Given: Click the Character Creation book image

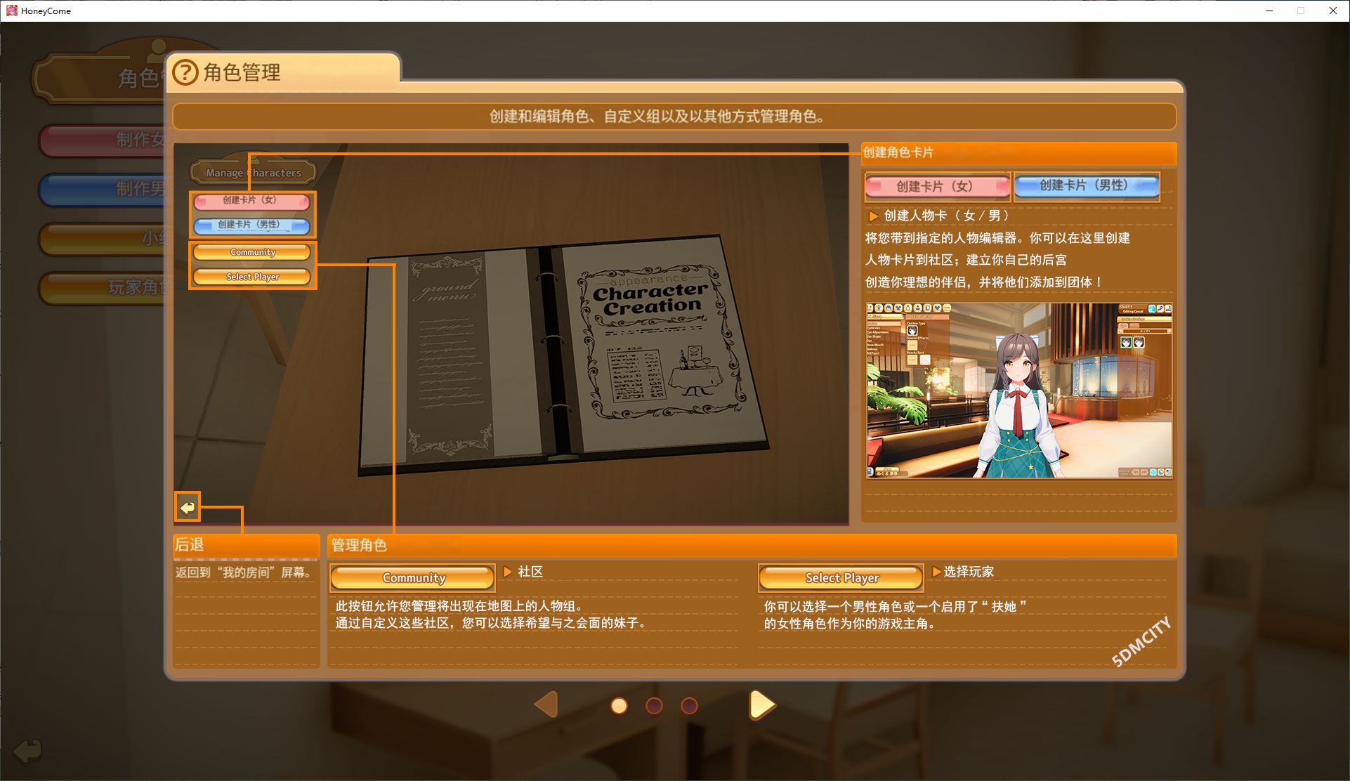Looking at the screenshot, I should [564, 355].
